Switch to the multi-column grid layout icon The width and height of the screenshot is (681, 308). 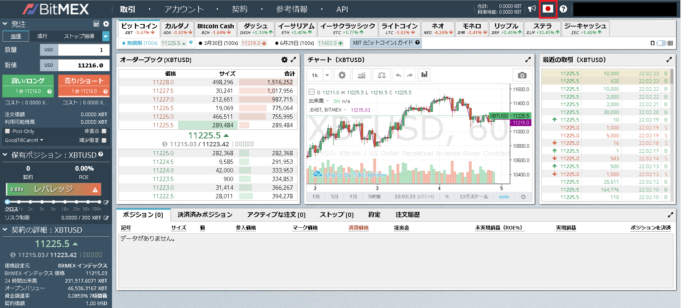pos(670,43)
